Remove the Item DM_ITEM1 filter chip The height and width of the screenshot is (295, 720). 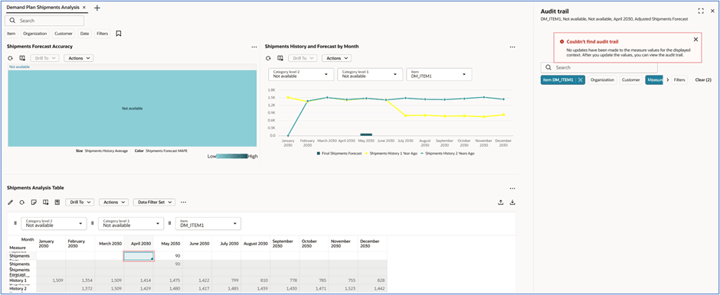point(581,79)
